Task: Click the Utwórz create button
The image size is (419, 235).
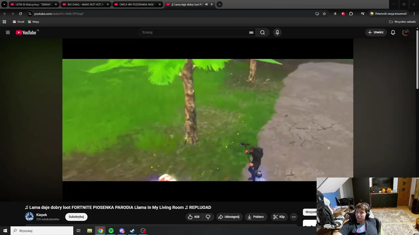Action: [x=376, y=32]
